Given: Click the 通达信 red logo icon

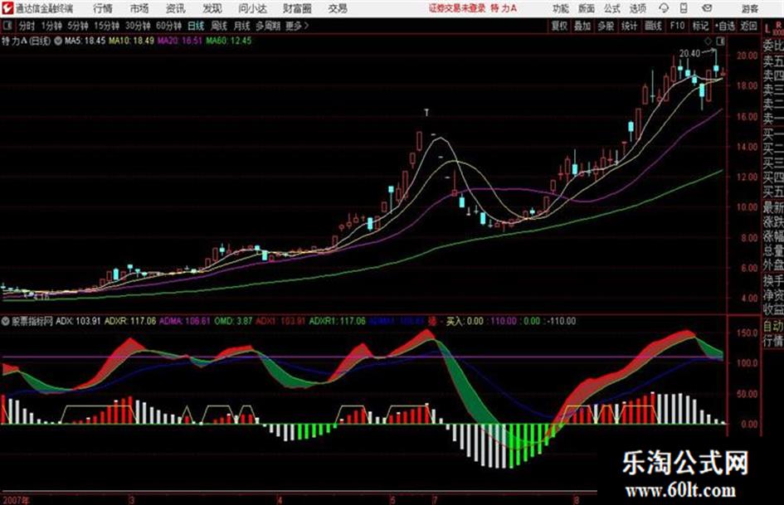Looking at the screenshot, I should (x=7, y=8).
